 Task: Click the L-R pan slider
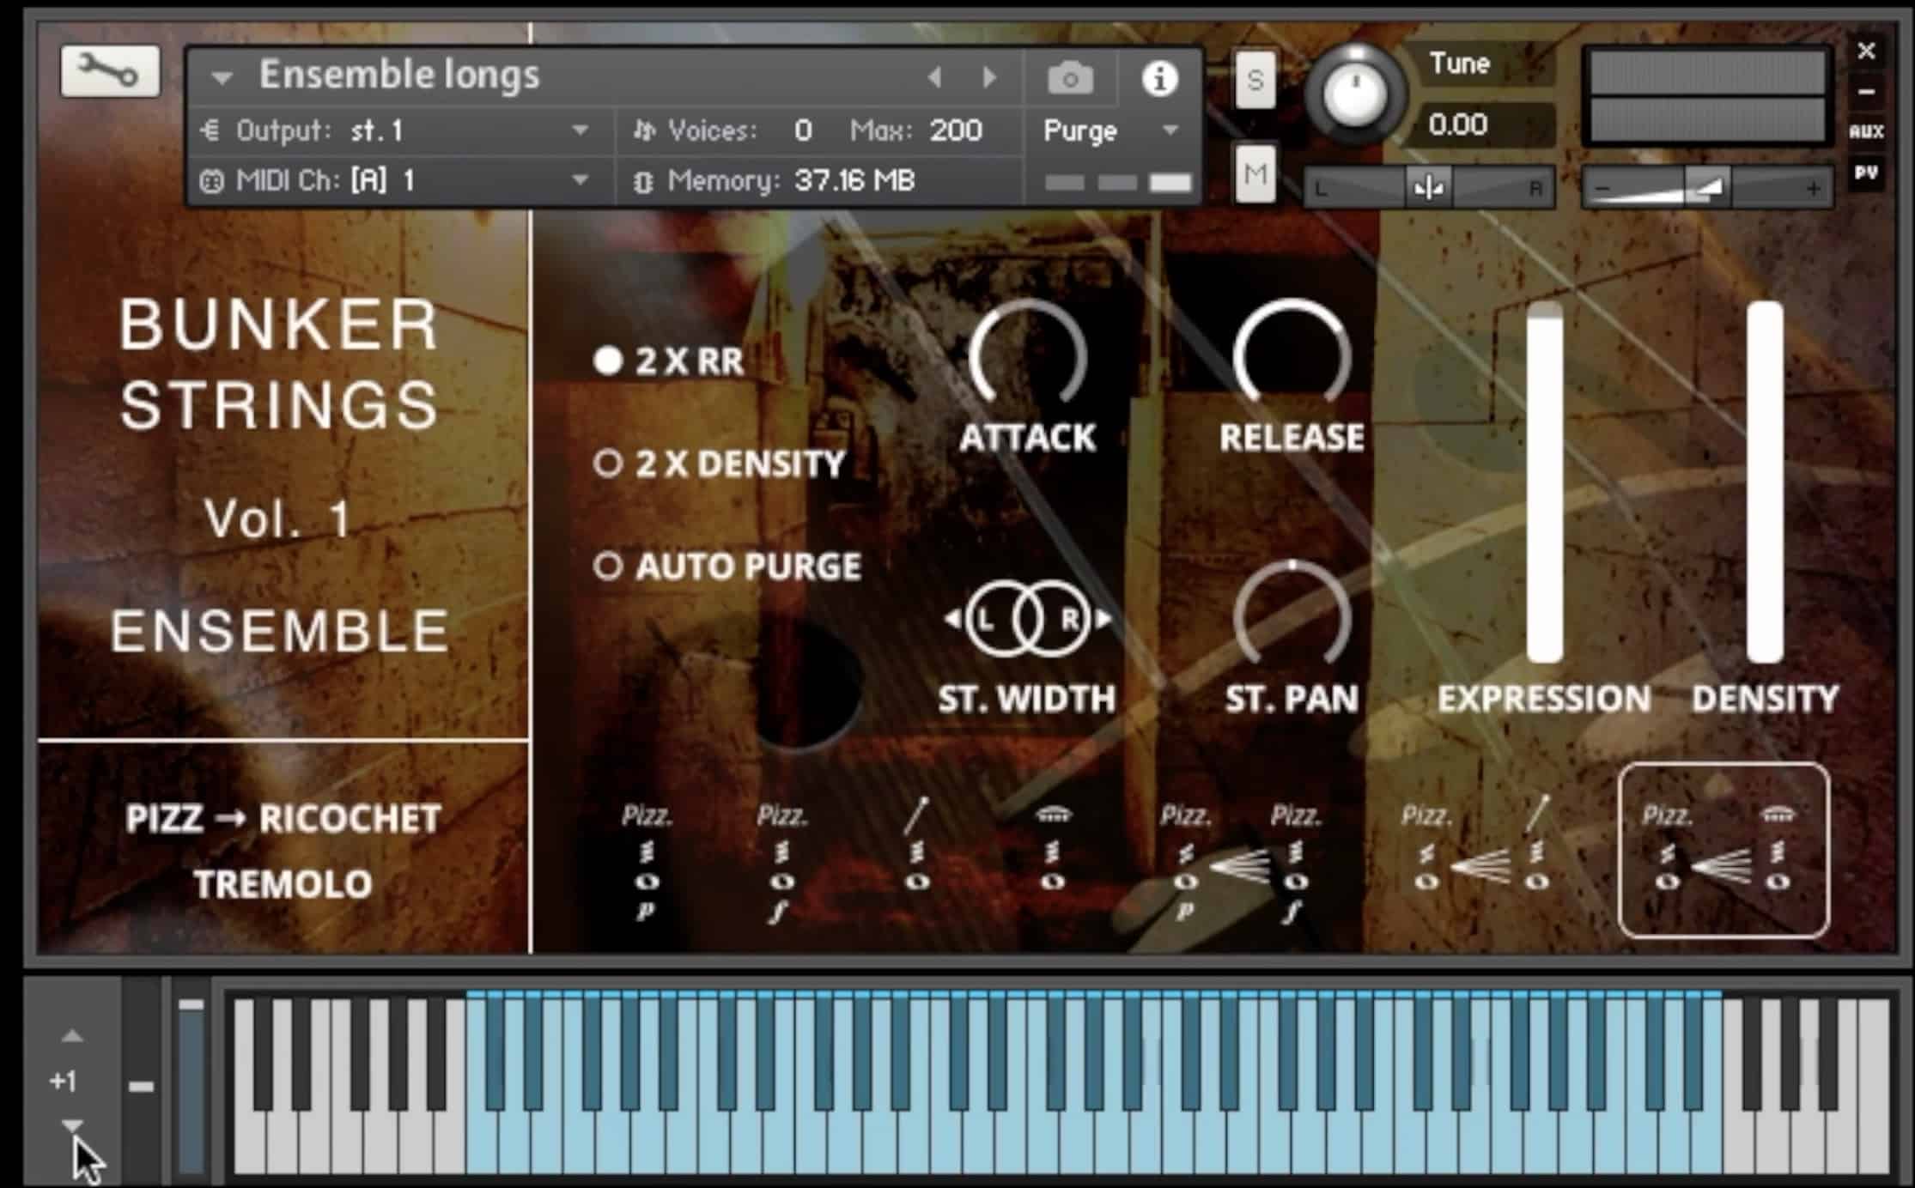(x=1429, y=187)
